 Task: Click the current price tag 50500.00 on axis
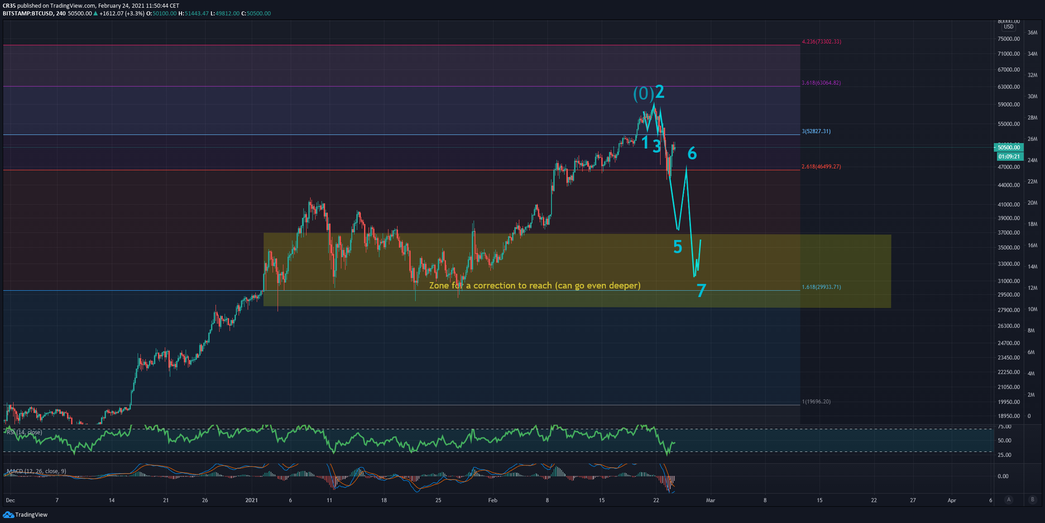(1008, 148)
